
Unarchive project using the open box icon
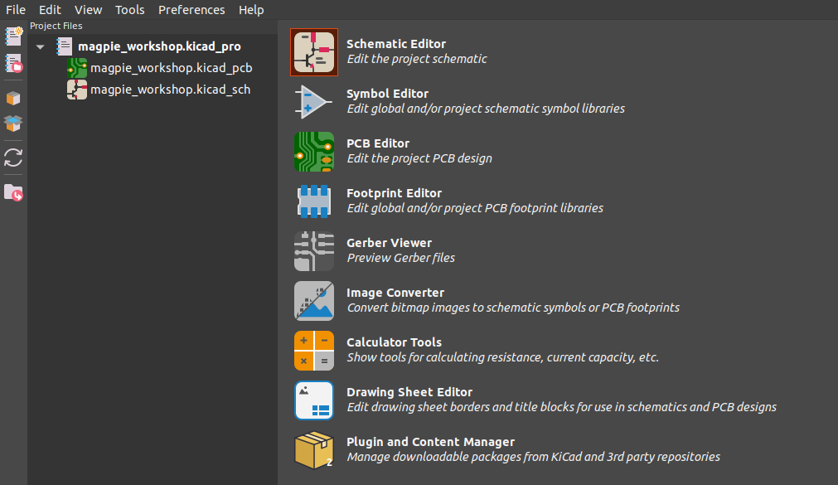13,124
